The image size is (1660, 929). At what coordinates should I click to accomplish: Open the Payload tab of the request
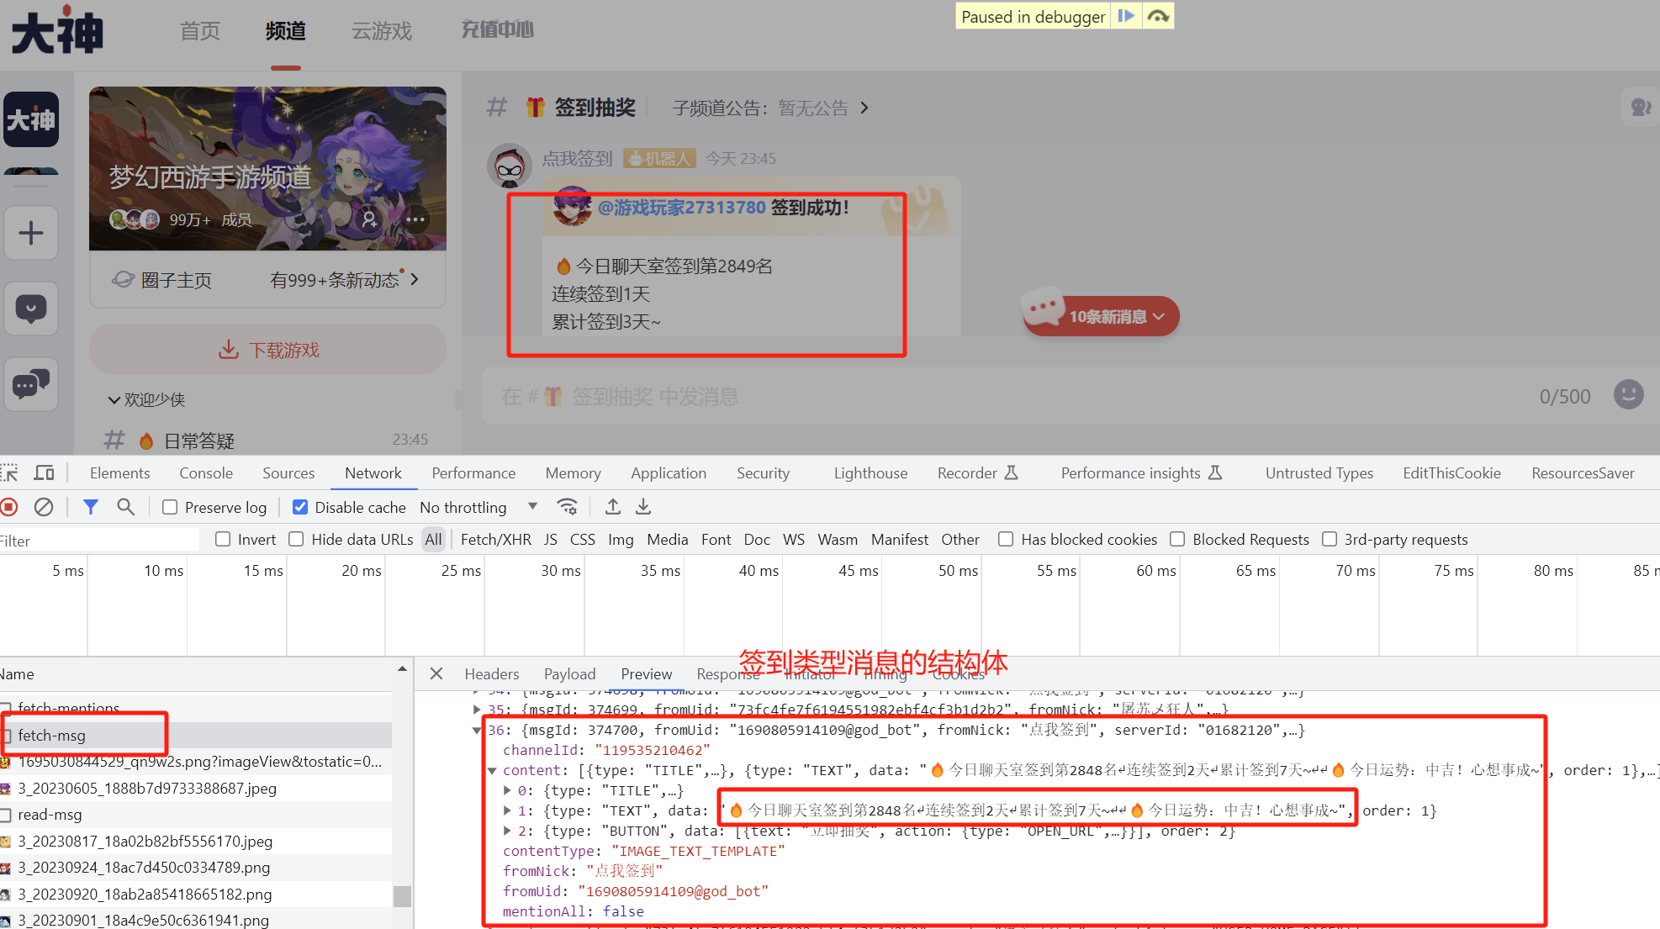point(569,673)
